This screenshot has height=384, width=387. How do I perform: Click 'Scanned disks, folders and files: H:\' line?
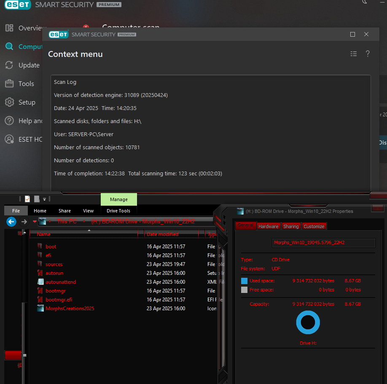[97, 121]
